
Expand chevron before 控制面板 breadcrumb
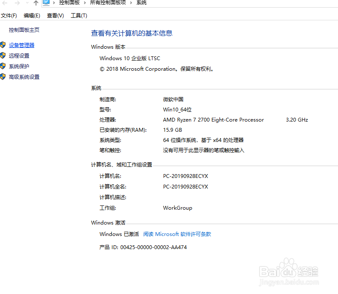point(54,3)
